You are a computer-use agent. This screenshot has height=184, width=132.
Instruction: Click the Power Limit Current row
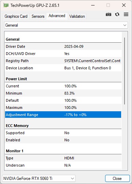[x=63, y=86]
